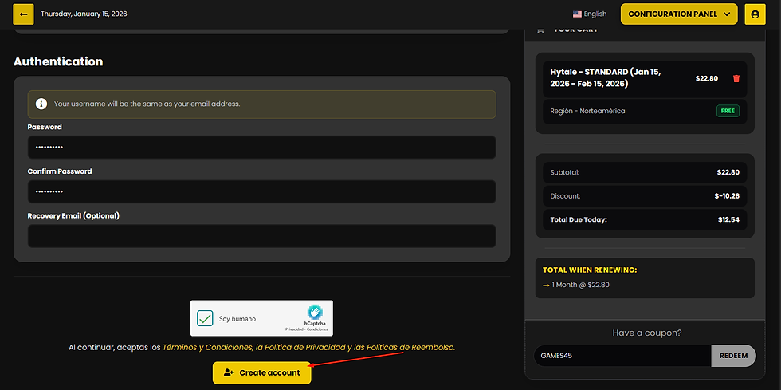Click the Total Due Today amount $12.54
Screen dimensions: 781x390
coord(728,219)
